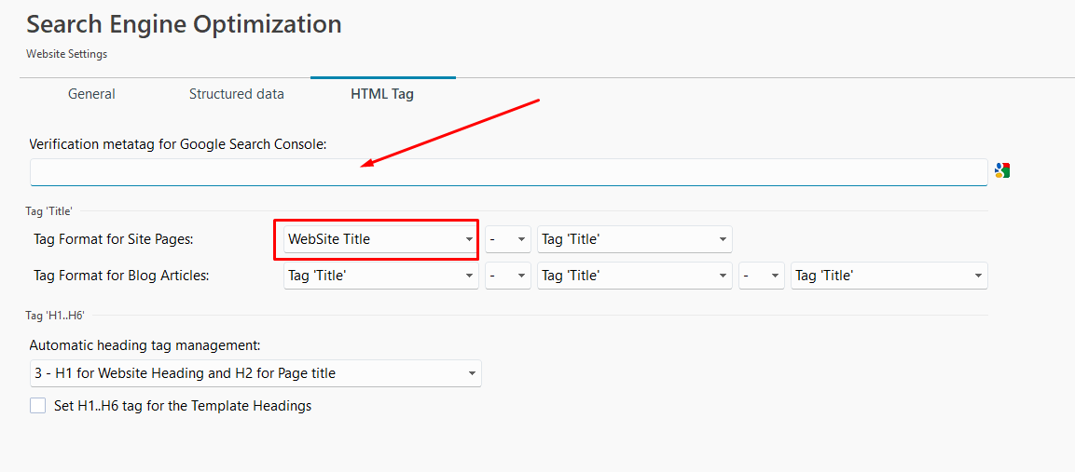Expand Tag 'Title' dropdown in Site Pages row
Image resolution: width=1075 pixels, height=472 pixels.
[x=634, y=239]
